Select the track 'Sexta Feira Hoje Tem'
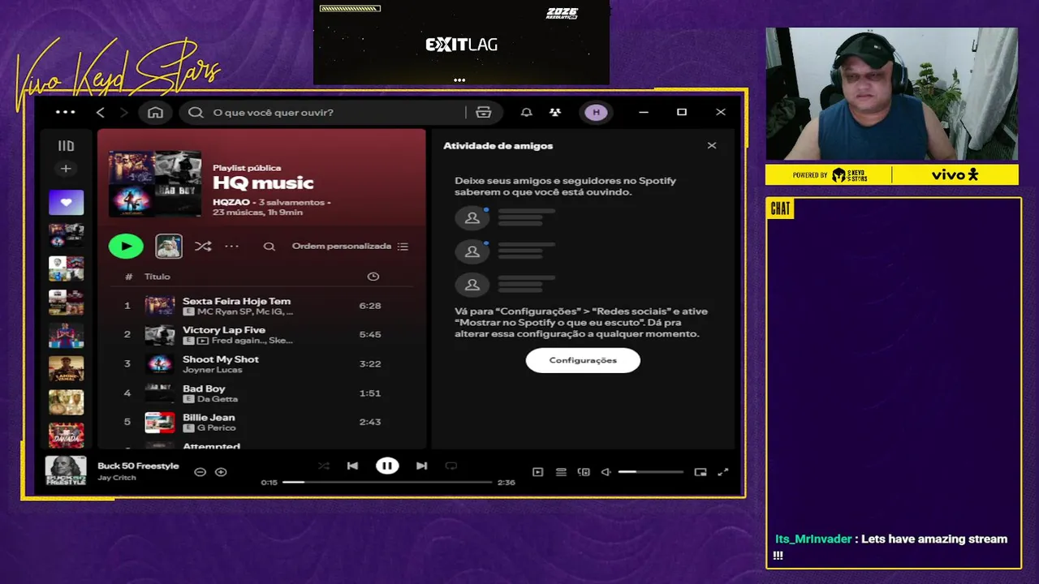Image resolution: width=1039 pixels, height=584 pixels. click(260, 306)
